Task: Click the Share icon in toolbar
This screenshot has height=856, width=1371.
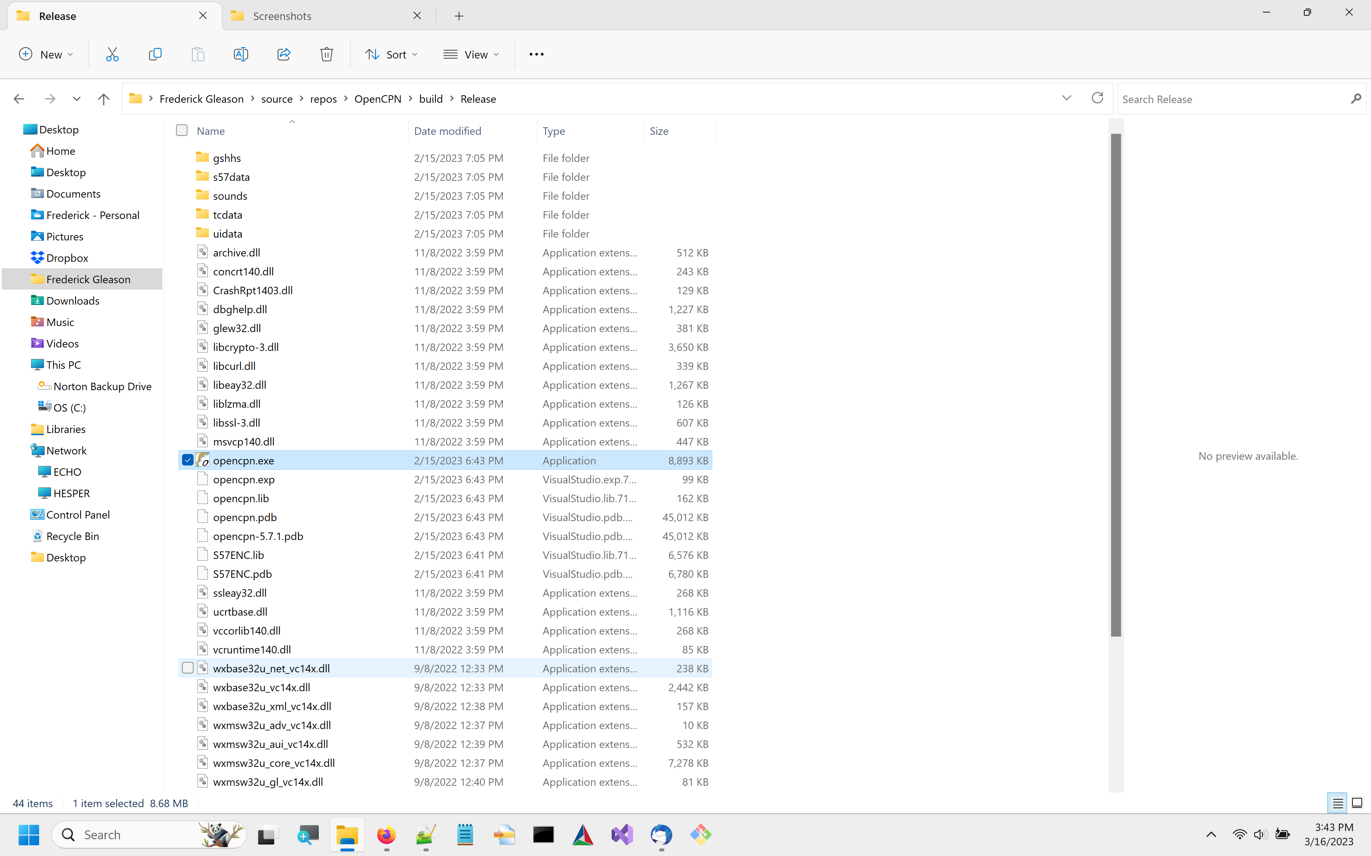Action: pos(284,54)
